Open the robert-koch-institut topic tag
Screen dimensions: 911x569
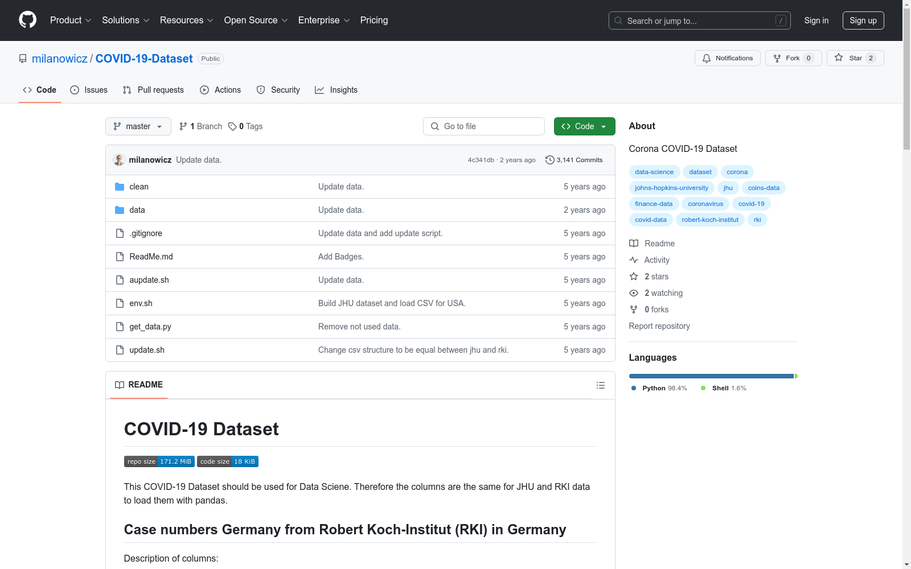click(710, 220)
